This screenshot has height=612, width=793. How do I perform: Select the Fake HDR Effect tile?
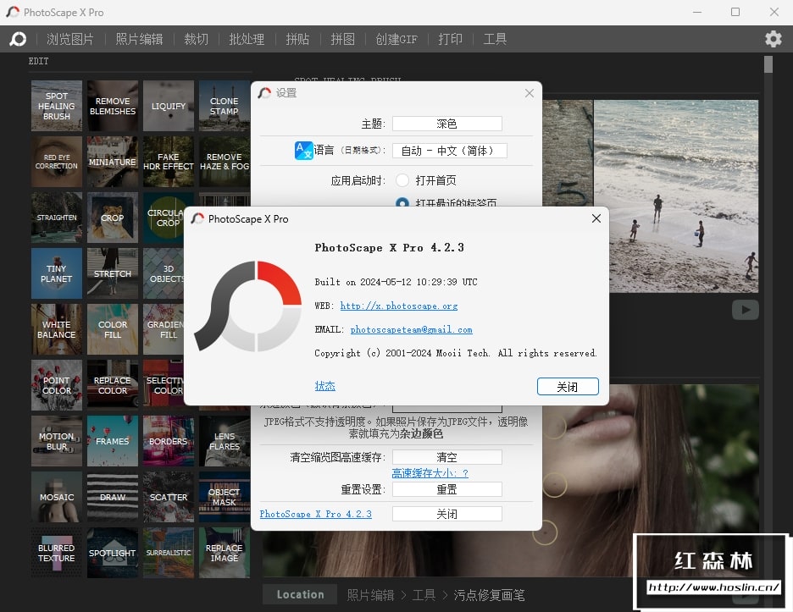coord(169,162)
